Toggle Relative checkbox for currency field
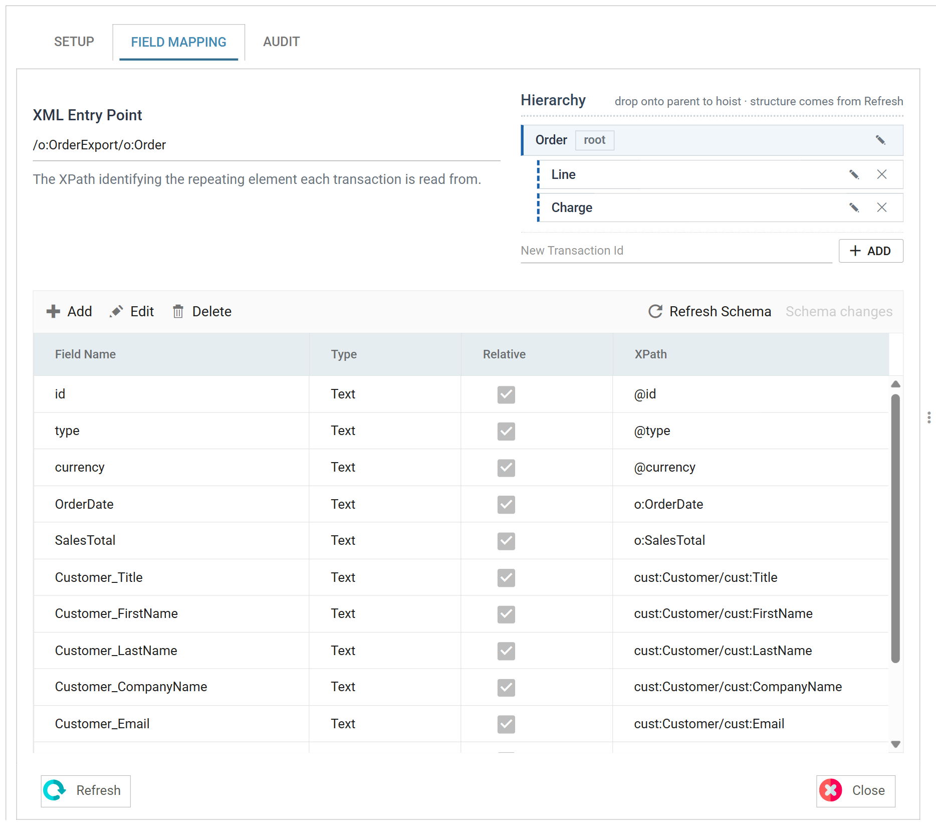Image resolution: width=936 pixels, height=835 pixels. click(506, 468)
